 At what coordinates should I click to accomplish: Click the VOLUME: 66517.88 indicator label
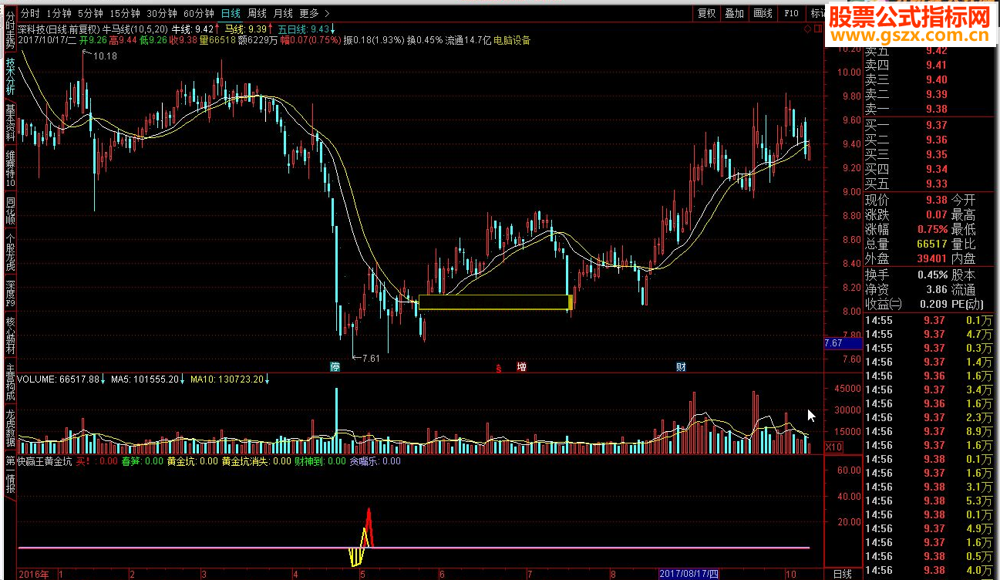click(x=59, y=379)
